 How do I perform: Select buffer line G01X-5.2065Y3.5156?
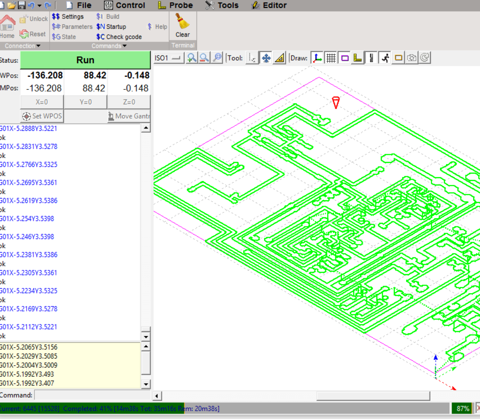pyautogui.click(x=28, y=347)
